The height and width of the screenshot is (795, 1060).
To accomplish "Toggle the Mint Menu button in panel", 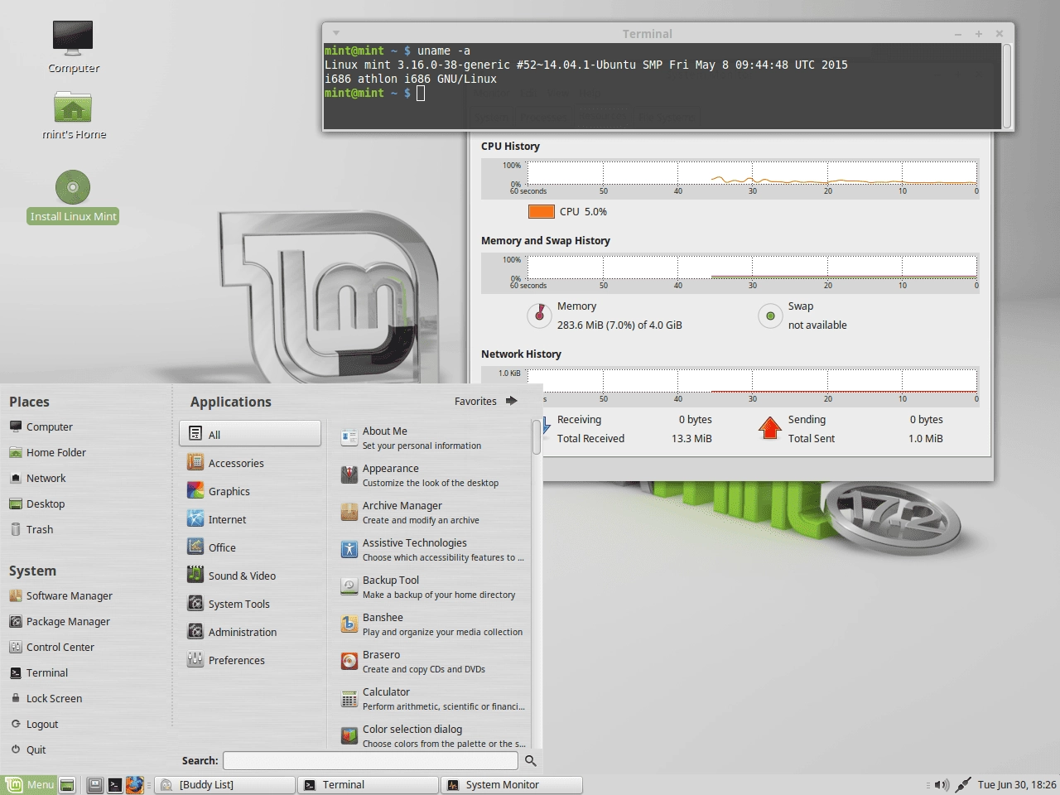I will pyautogui.click(x=29, y=784).
